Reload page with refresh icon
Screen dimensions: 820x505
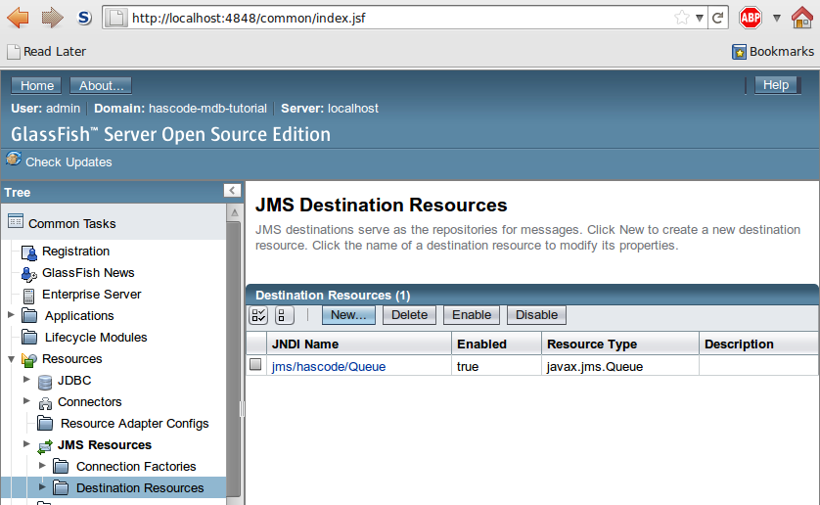718,18
